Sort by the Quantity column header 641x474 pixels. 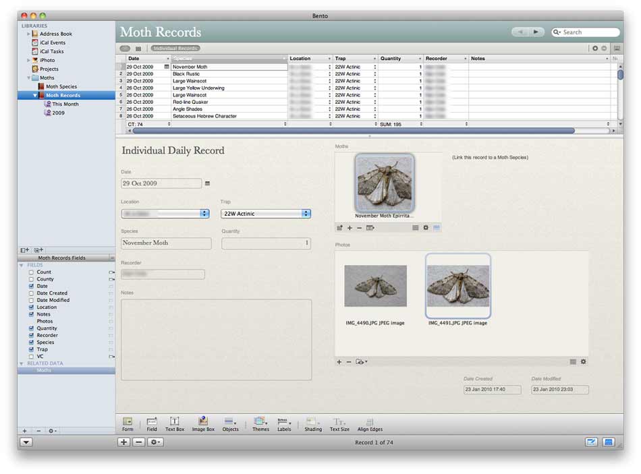(401, 59)
